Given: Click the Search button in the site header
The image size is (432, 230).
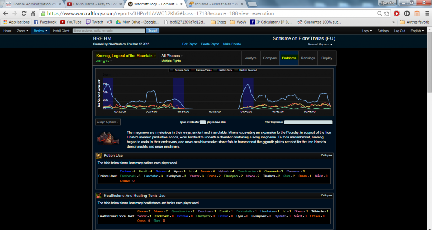Looking at the screenshot, I should pos(153,31).
